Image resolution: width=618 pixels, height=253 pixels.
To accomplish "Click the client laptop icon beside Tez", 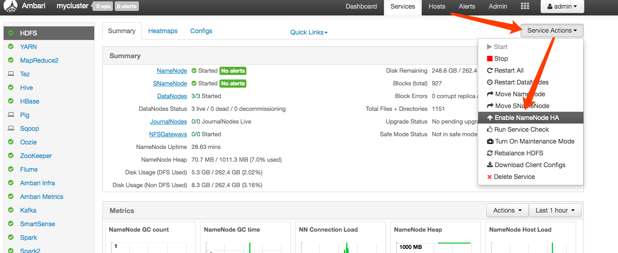I will (11, 74).
